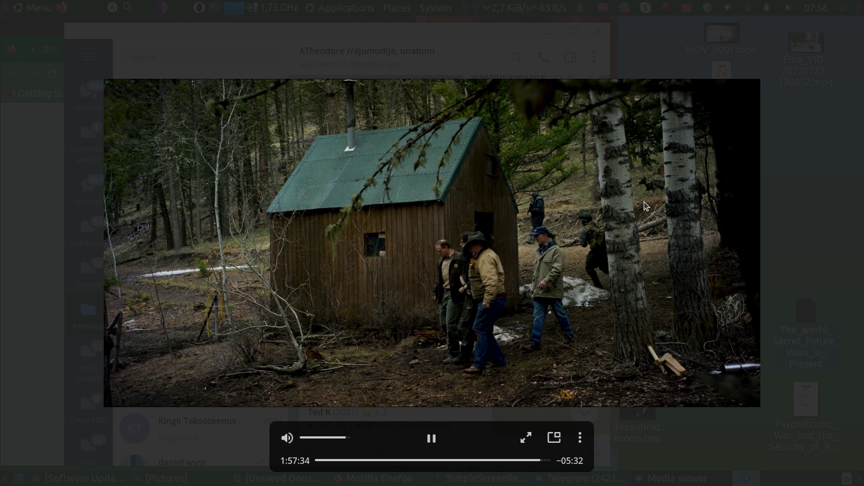Screen dimensions: 864x486
Task: Open the battery indicator in the tray
Action: point(767,8)
